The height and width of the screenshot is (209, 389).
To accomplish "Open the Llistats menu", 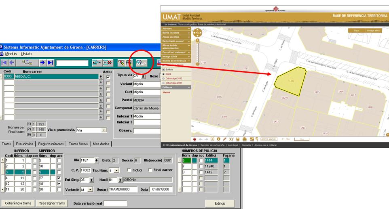I will tap(27, 54).
